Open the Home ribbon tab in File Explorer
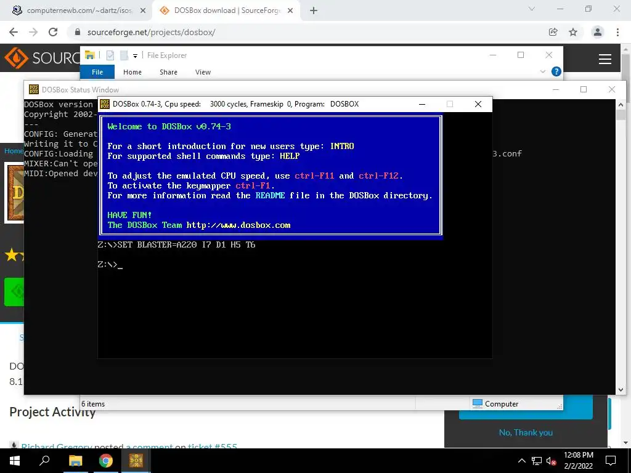This screenshot has width=631, height=473. (132, 72)
